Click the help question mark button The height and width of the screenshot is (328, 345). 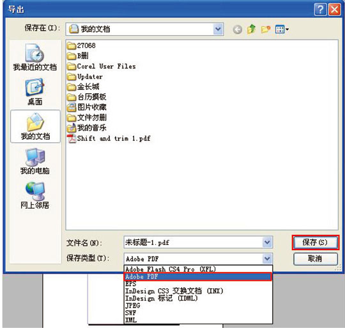[x=320, y=10]
